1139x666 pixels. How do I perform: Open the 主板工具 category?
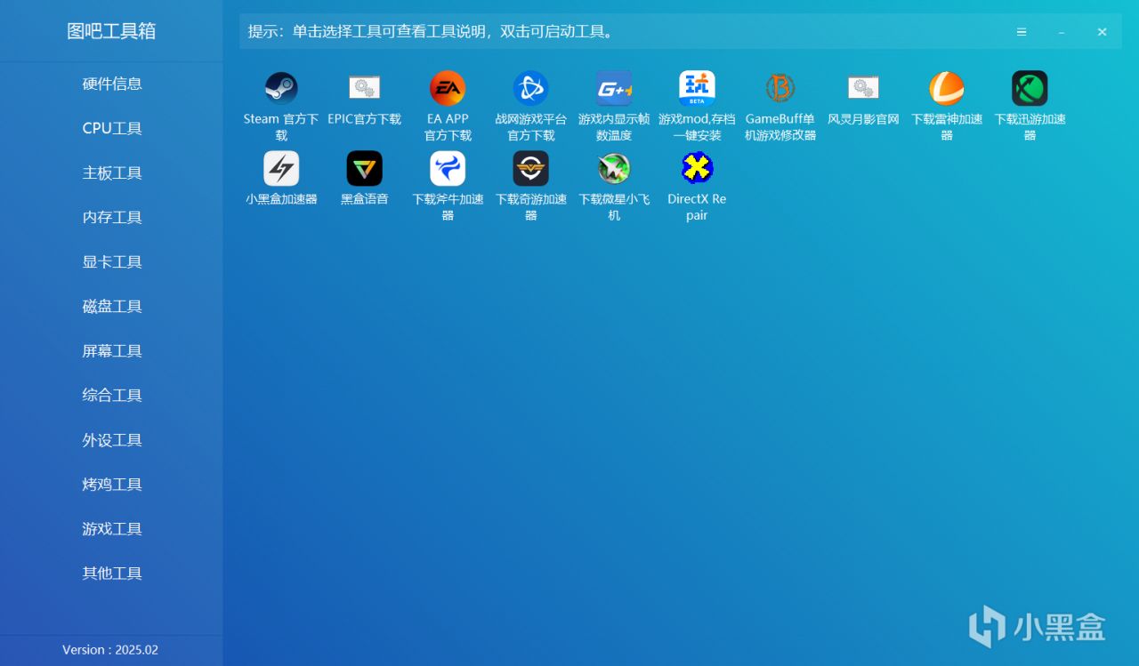(x=112, y=173)
